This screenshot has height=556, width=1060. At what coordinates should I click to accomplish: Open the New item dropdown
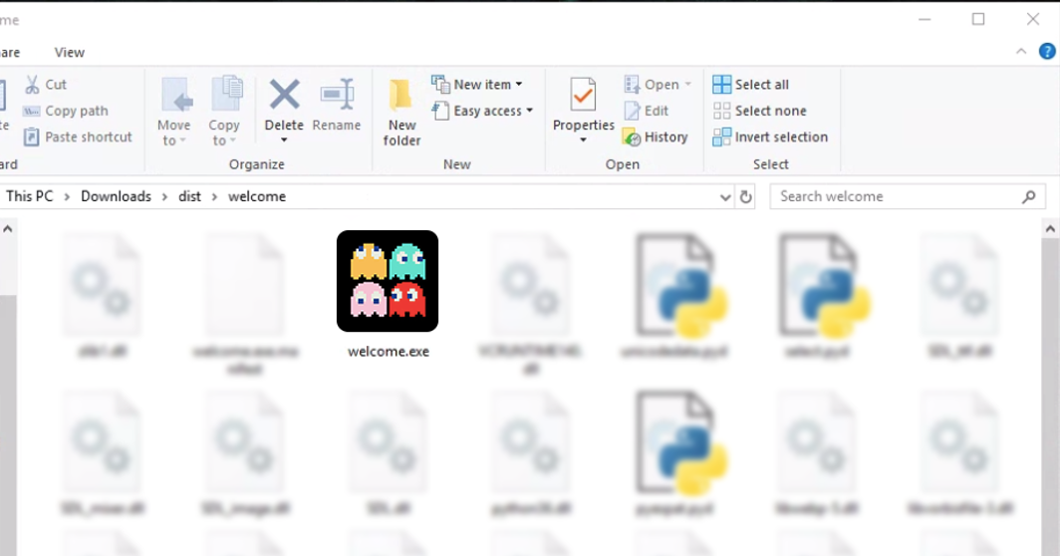tap(477, 85)
